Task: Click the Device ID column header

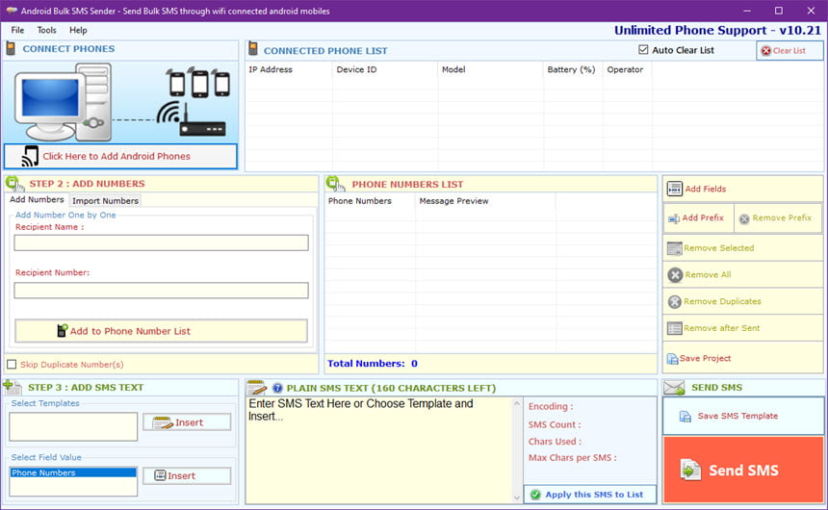Action: pyautogui.click(x=385, y=69)
